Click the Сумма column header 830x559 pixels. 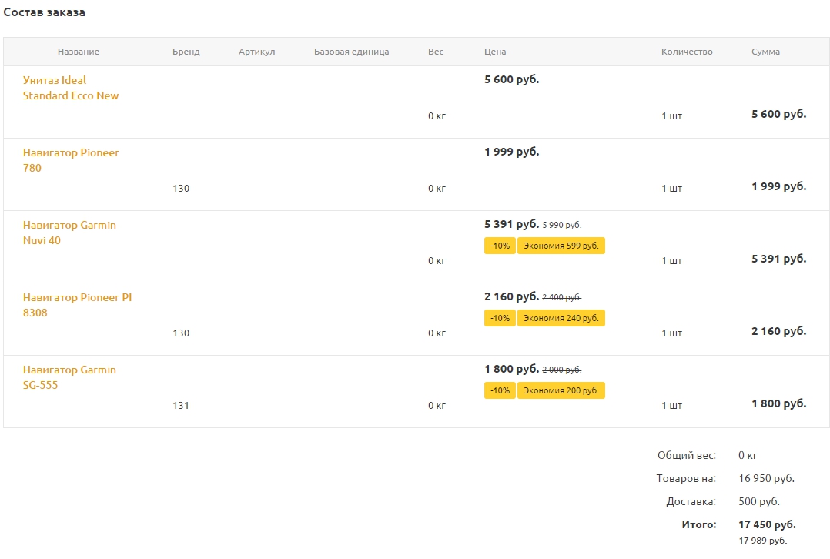pos(765,52)
